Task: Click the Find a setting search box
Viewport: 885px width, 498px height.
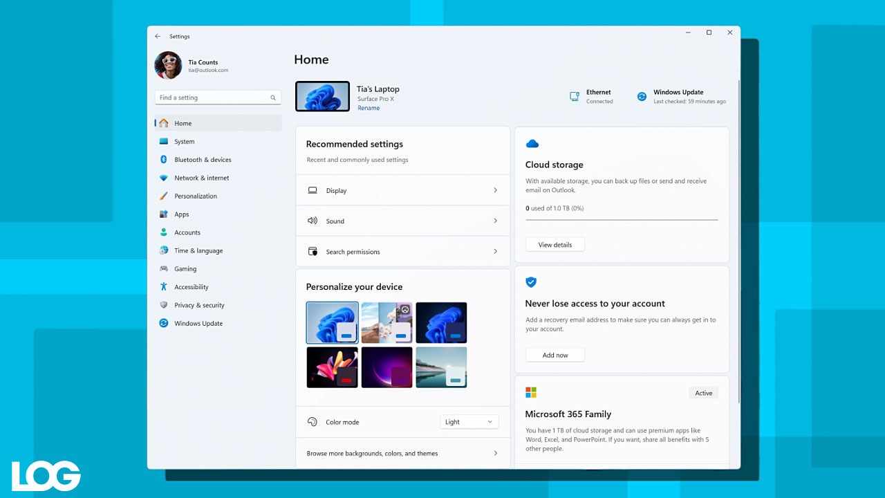Action: coord(218,98)
